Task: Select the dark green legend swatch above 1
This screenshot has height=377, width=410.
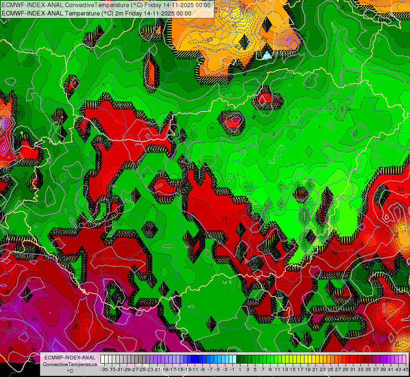Action: click(x=238, y=359)
